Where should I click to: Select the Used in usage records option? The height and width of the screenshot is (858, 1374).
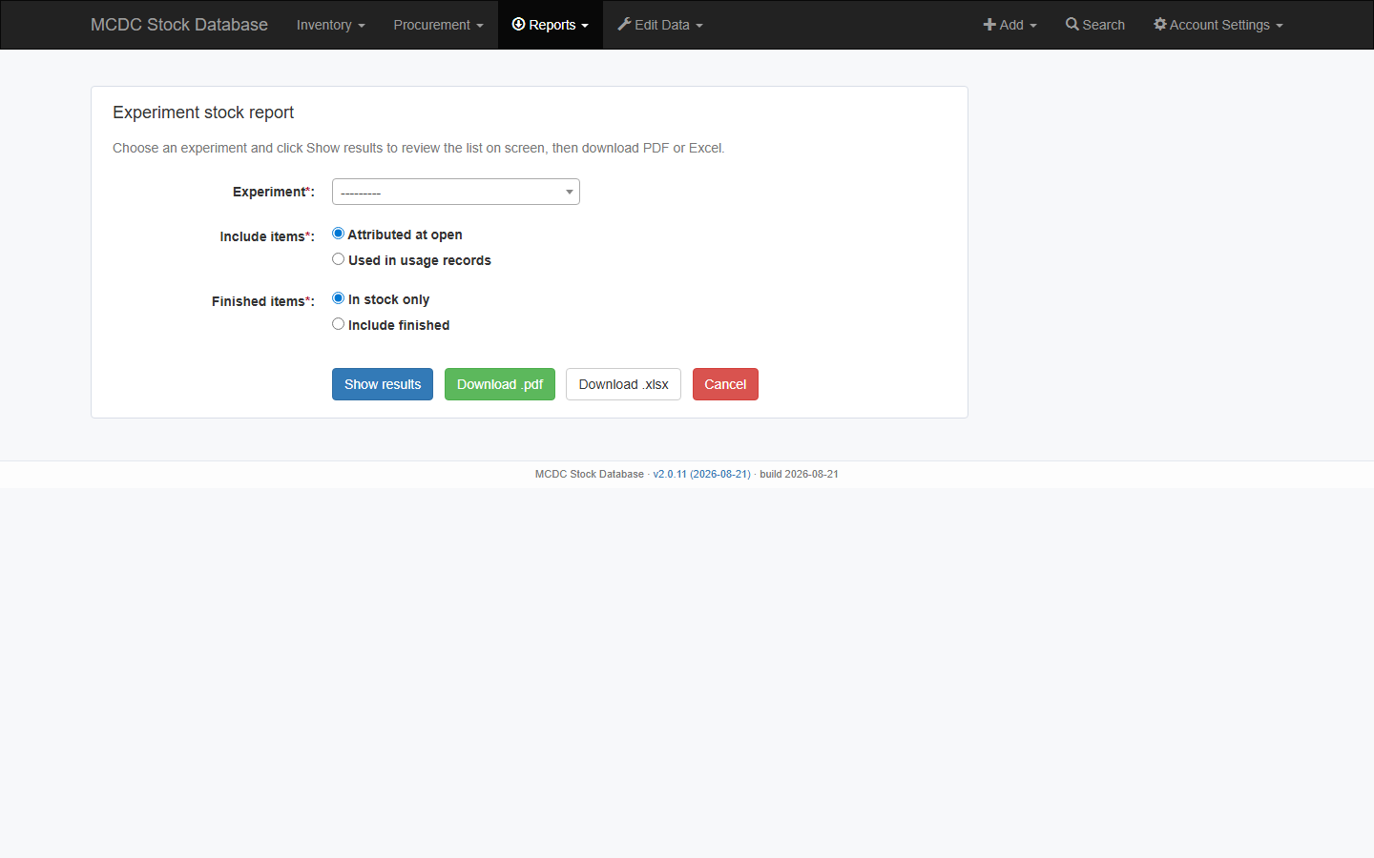tap(338, 259)
